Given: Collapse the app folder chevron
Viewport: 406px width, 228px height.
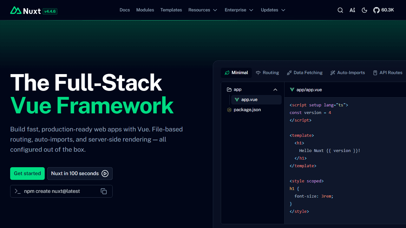Looking at the screenshot, I should [275, 90].
